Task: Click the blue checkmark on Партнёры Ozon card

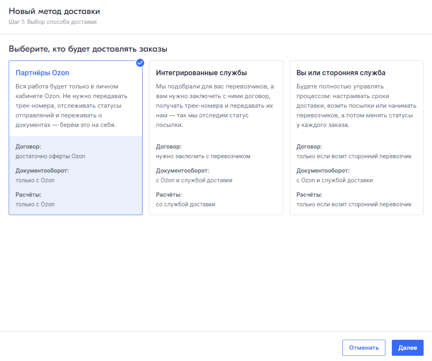Action: coord(140,63)
